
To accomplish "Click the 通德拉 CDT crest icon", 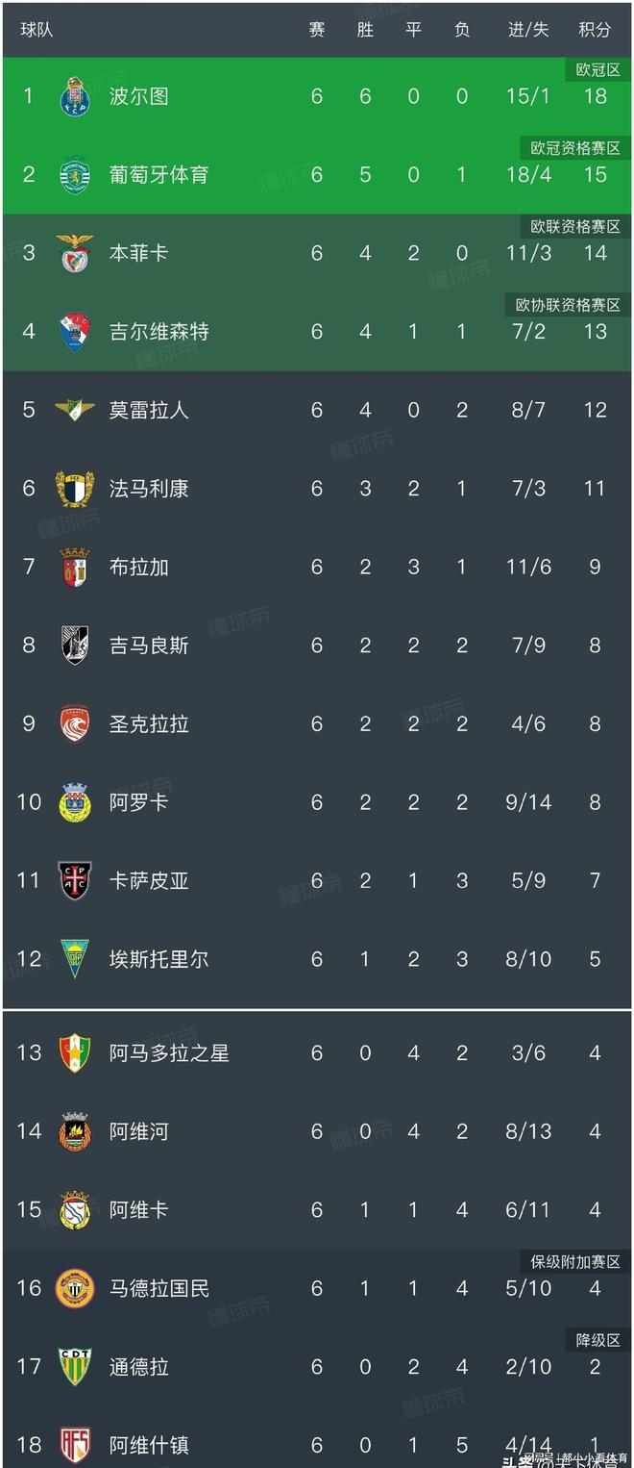I will (x=75, y=1367).
